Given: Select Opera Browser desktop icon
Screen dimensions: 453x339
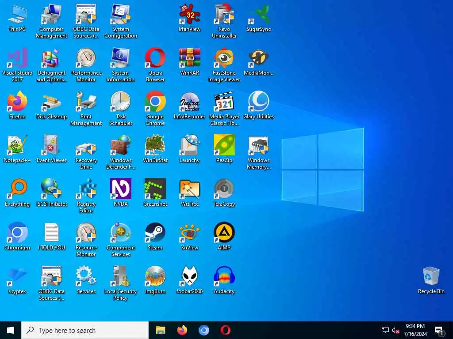Looking at the screenshot, I should pos(155,64).
